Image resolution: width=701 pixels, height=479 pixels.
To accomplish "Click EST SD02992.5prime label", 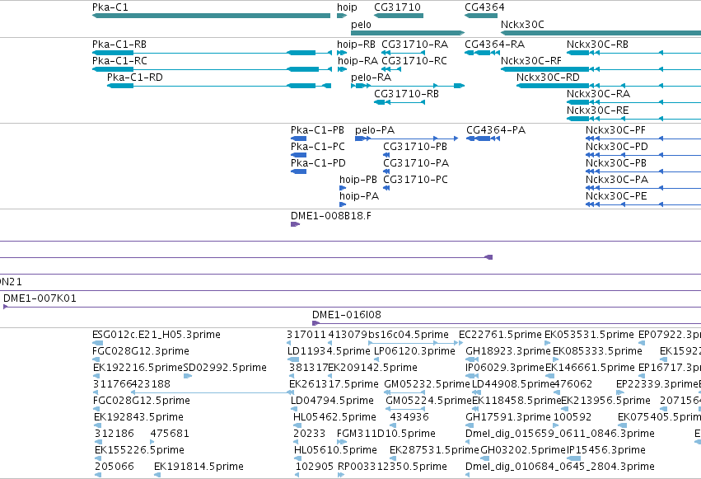I will 226,368.
